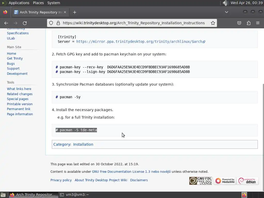Open the Privacy policy link
The height and width of the screenshot is (198, 264).
point(61,180)
